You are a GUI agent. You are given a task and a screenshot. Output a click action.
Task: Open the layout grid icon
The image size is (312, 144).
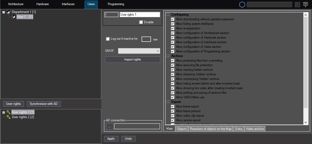tap(297, 5)
